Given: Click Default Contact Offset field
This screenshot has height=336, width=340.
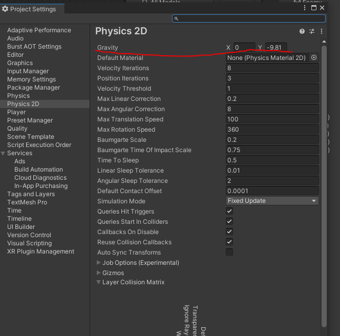Looking at the screenshot, I should pos(272,191).
